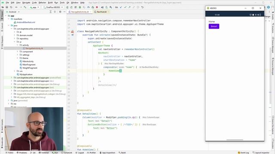This screenshot has width=275, height=154.
Task: Click the Rollback undo arrow icon
Action: 142,7
